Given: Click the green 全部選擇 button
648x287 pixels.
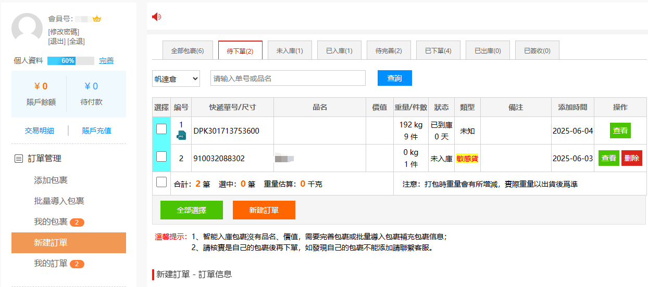Looking at the screenshot, I should click(191, 210).
